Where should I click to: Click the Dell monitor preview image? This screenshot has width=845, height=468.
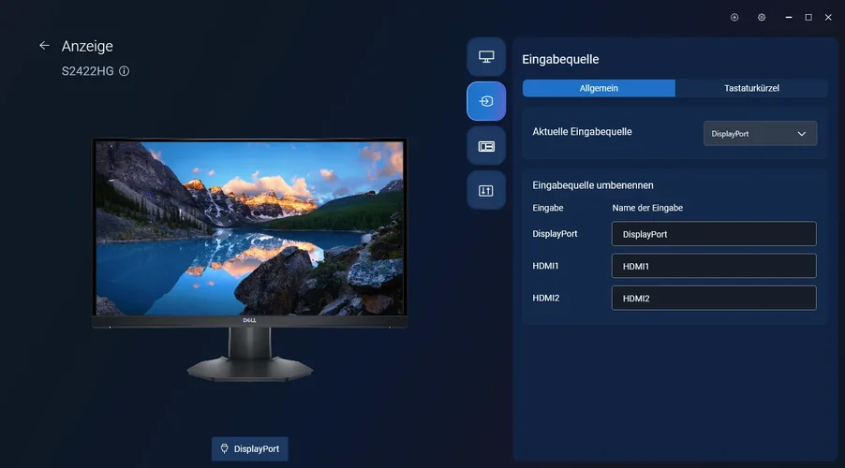(249, 259)
